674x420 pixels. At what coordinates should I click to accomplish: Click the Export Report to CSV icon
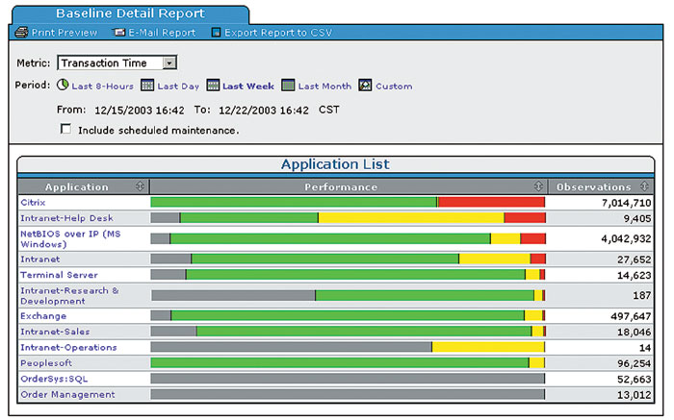[216, 32]
